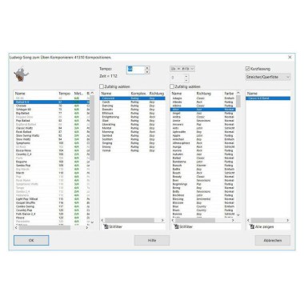Decrease tempo with the down spinner arrow
The height and width of the screenshot is (304, 304).
147,72
